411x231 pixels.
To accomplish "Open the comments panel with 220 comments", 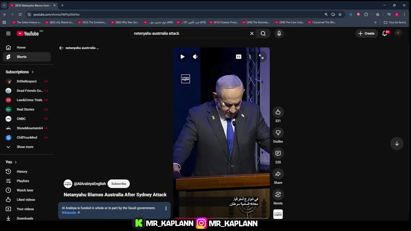I will [x=278, y=153].
